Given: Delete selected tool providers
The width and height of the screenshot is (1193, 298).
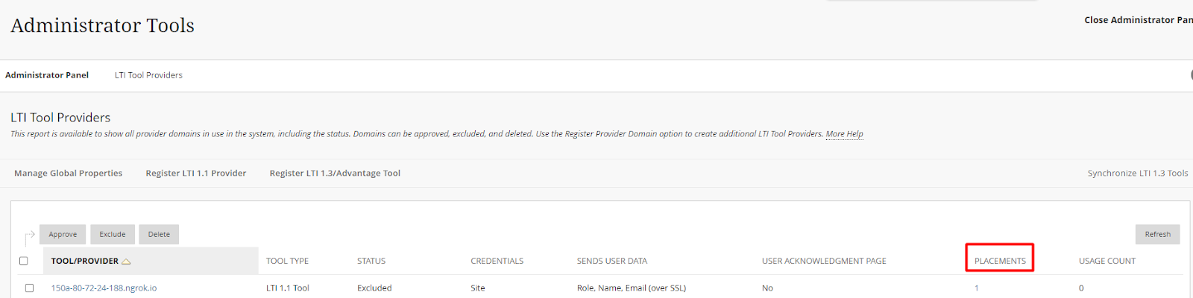Looking at the screenshot, I should click(159, 235).
